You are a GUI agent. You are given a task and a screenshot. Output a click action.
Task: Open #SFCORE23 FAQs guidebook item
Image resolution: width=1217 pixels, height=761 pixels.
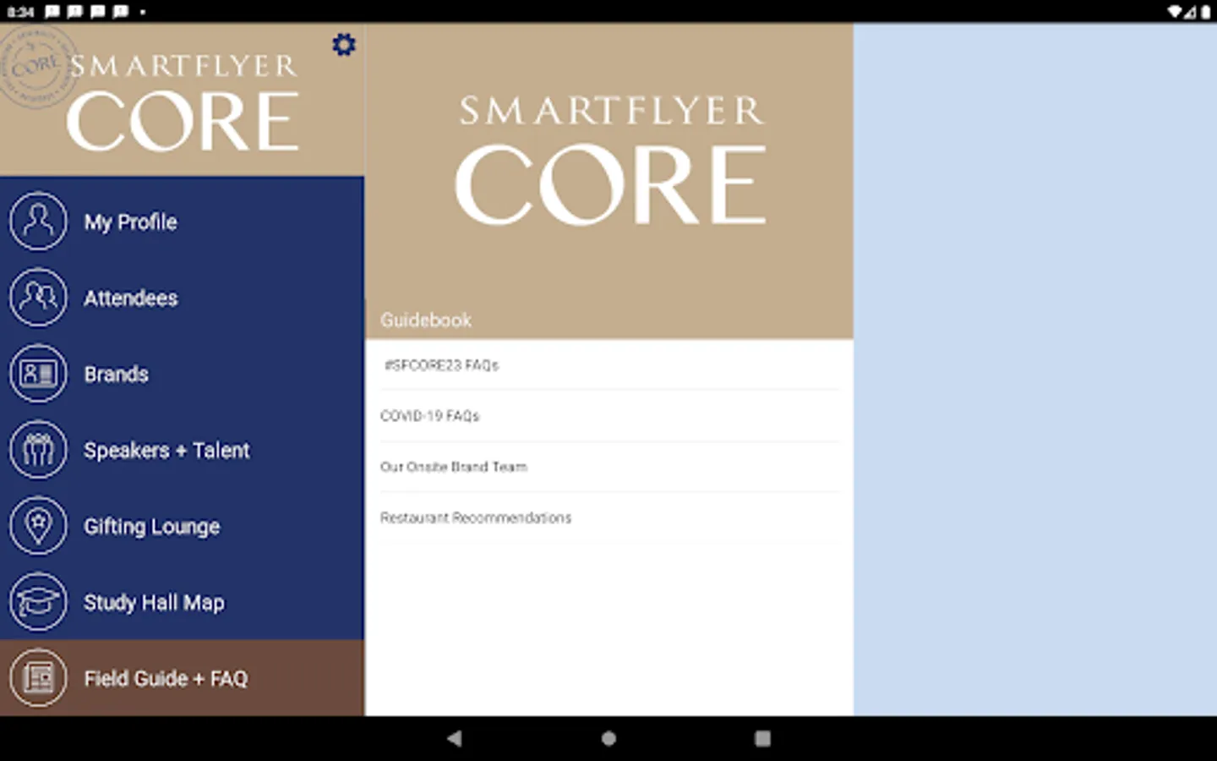tap(609, 365)
